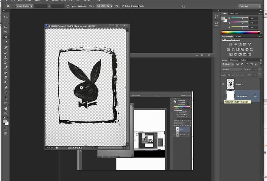Toggle shape layer filter in Layers panel
Image resolution: width=267 pixels, height=181 pixels.
tap(252, 64)
